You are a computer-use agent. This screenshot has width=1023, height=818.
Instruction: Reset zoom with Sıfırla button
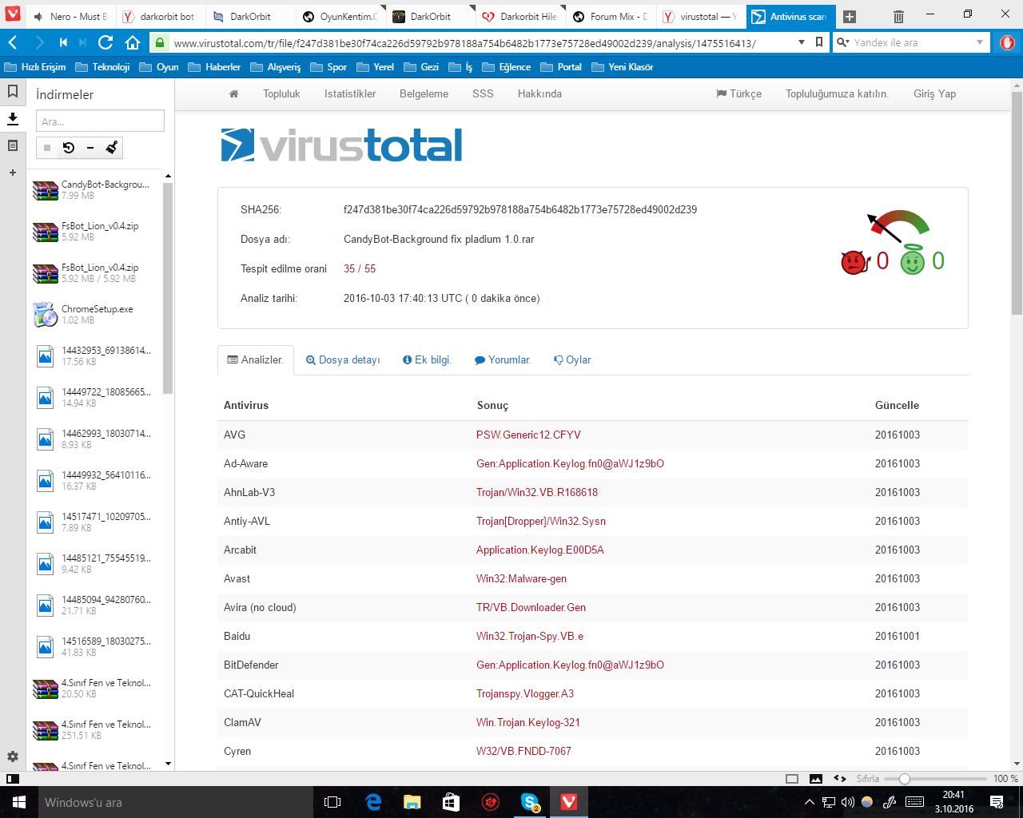[x=868, y=779]
